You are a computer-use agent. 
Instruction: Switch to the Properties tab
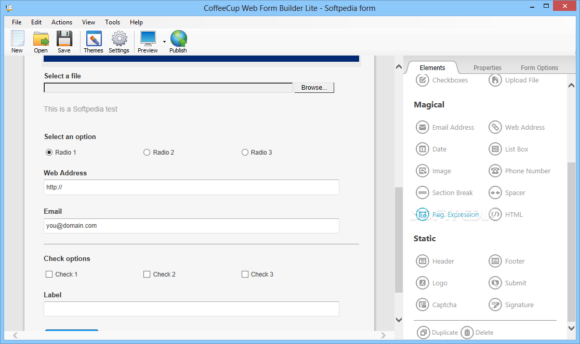click(x=487, y=67)
